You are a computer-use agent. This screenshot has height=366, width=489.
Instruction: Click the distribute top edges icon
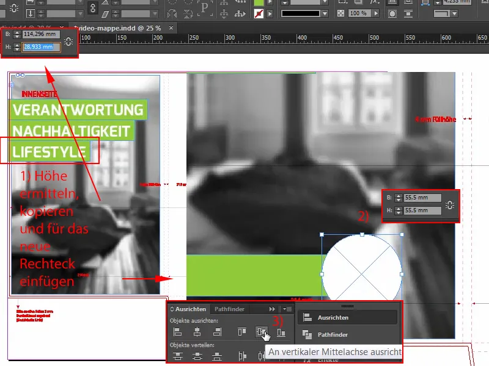[177, 356]
